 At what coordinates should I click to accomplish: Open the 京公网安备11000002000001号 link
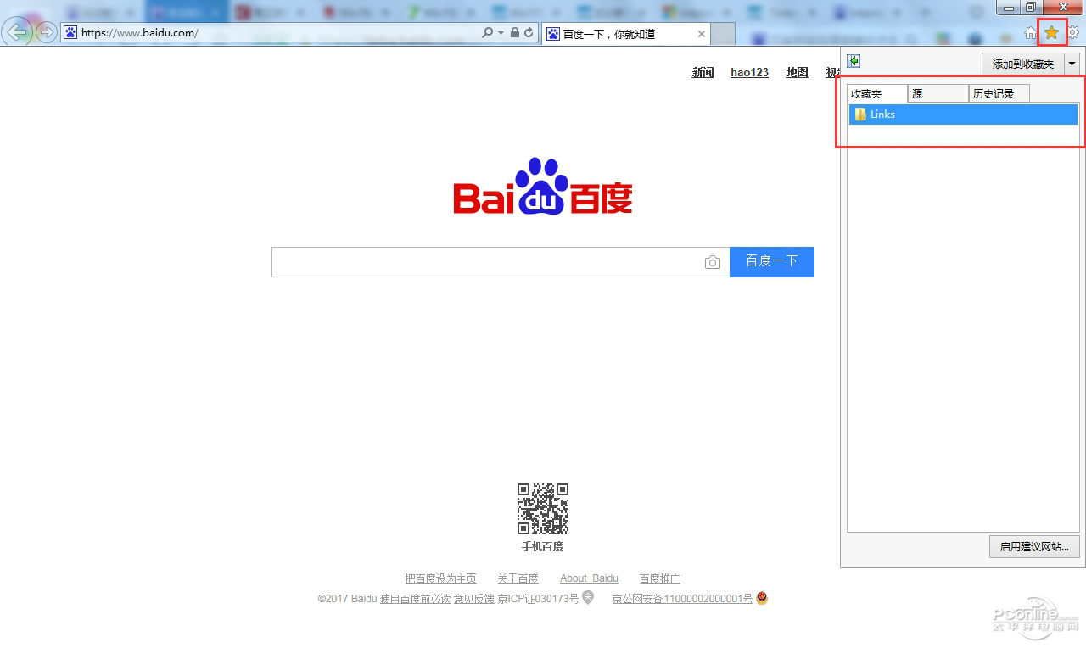click(x=682, y=599)
